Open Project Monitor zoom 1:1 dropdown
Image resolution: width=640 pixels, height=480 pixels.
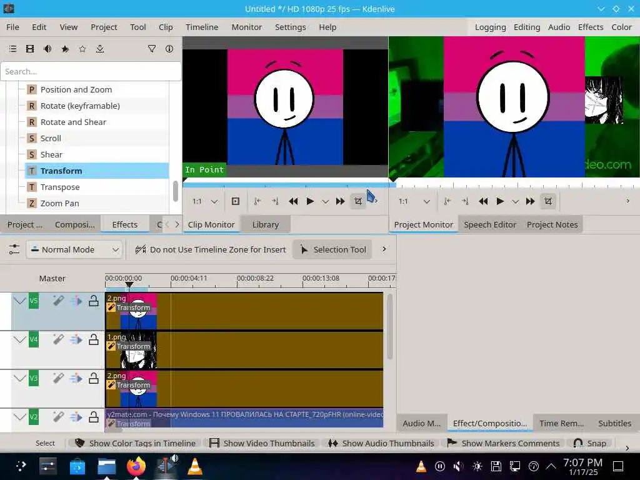pyautogui.click(x=414, y=201)
